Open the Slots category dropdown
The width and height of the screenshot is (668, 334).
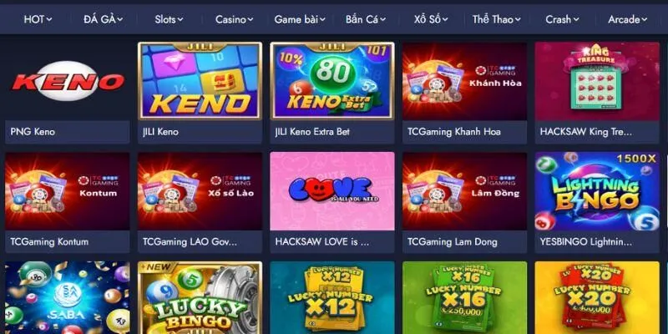(169, 19)
